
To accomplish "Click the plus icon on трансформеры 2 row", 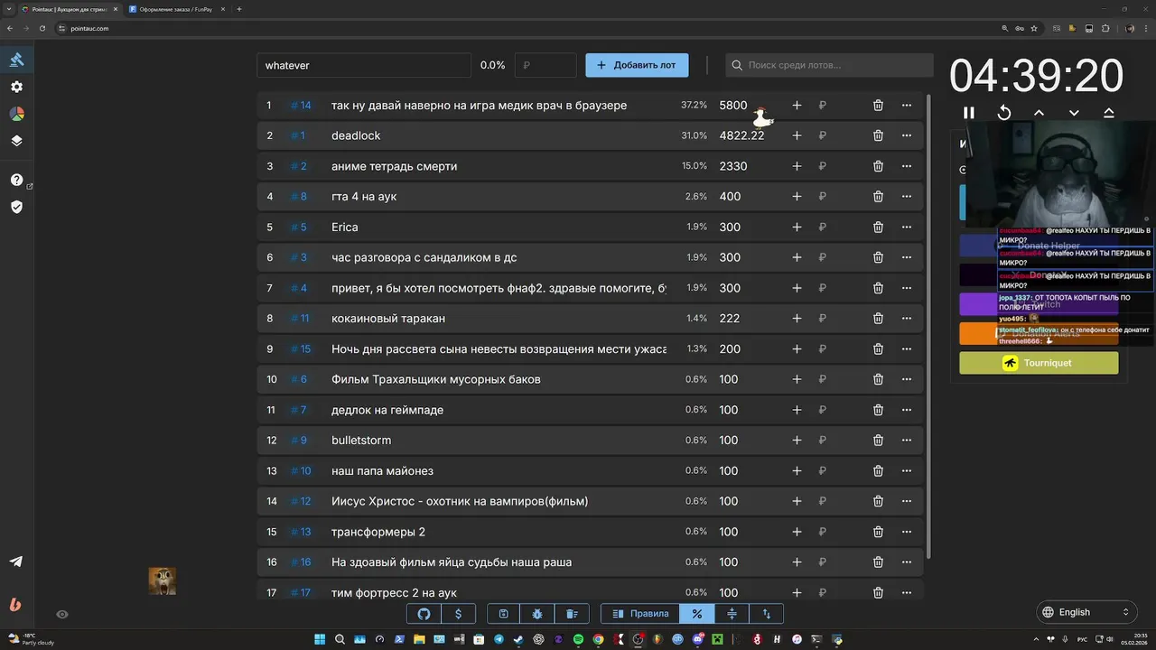I will (x=797, y=532).
